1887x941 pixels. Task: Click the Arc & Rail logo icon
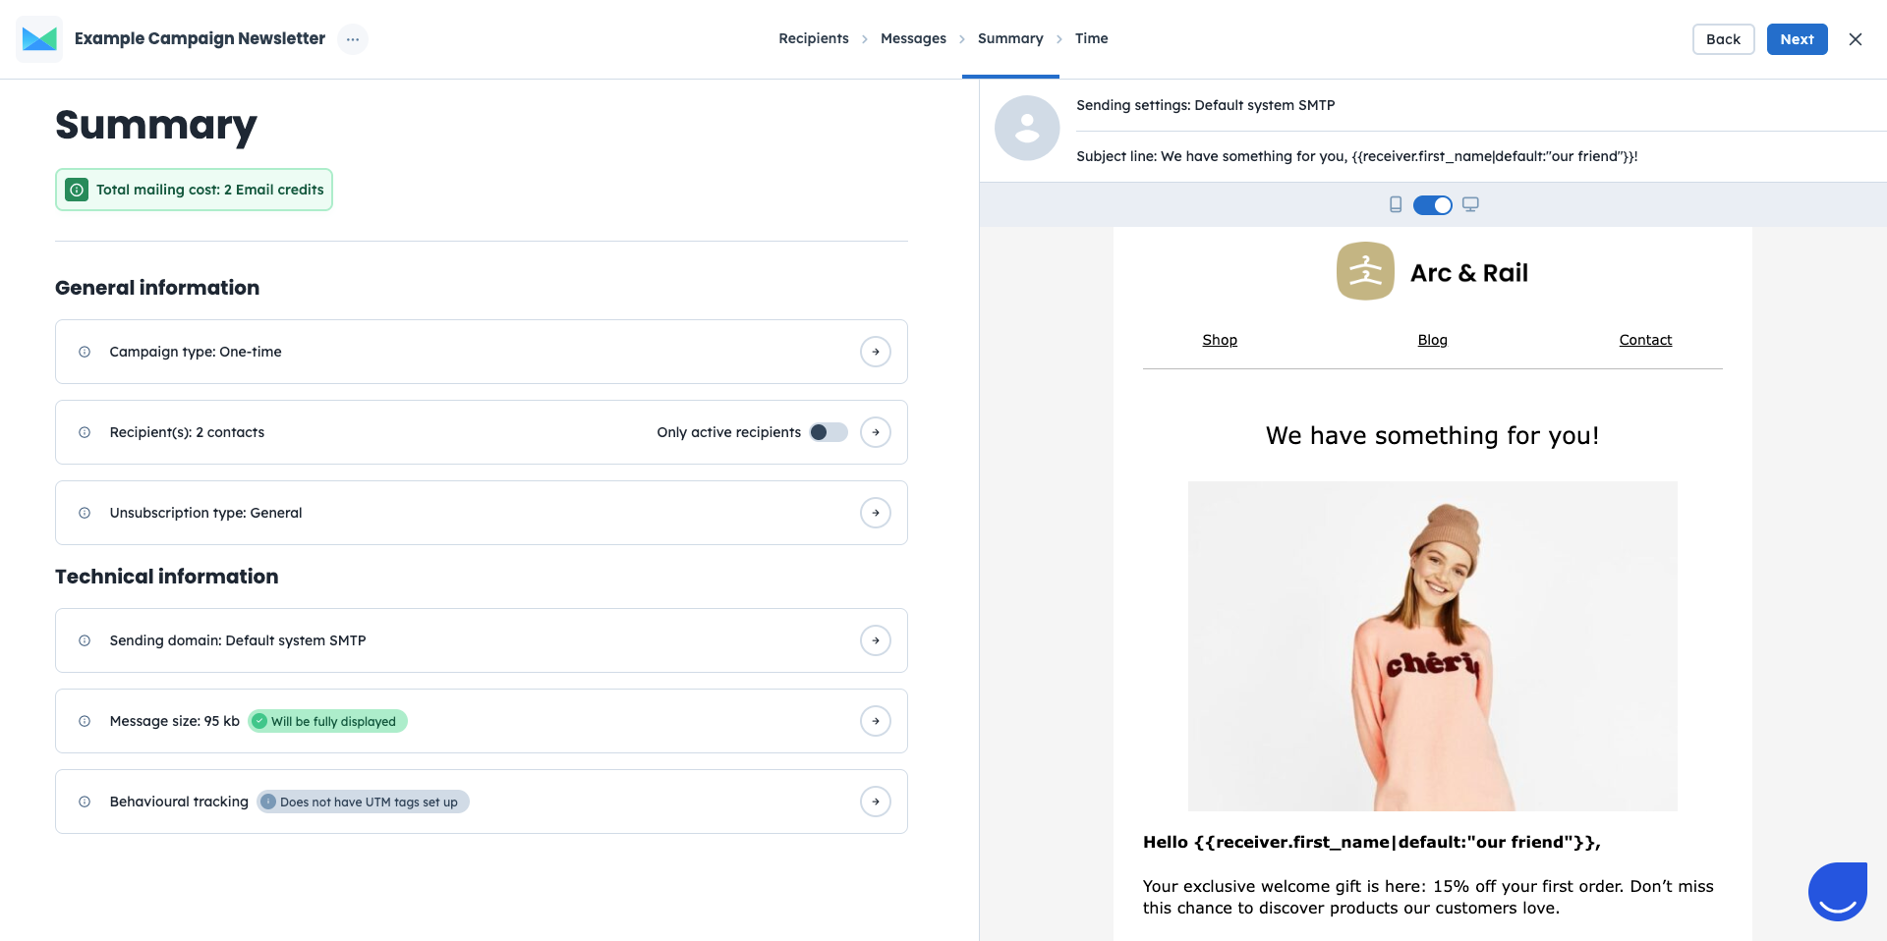click(1365, 271)
